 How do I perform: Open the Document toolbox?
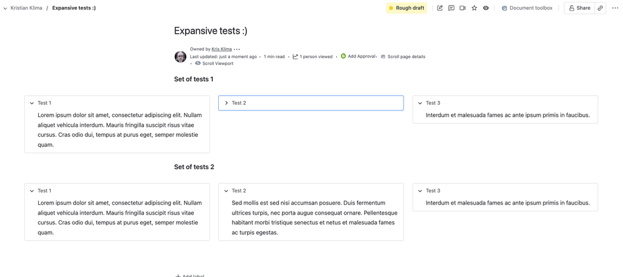(x=527, y=8)
